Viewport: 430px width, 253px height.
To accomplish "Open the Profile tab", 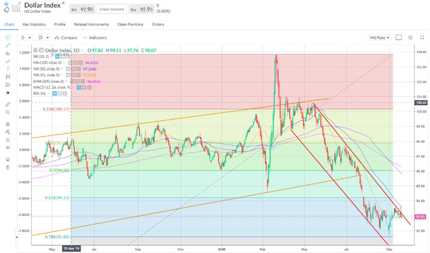I will (60, 24).
